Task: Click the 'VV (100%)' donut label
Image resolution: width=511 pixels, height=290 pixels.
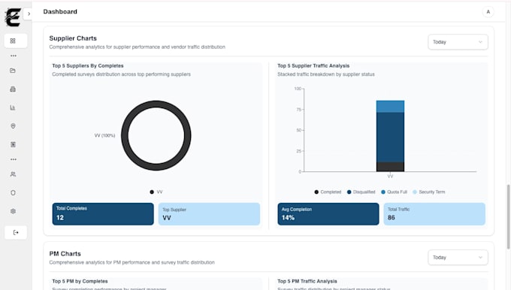Action: point(104,135)
